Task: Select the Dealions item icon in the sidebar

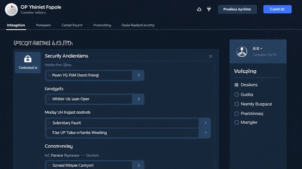Action: (236, 84)
